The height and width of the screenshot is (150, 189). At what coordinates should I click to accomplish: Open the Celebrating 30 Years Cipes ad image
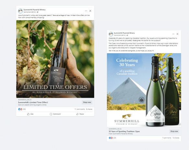tap(144, 90)
